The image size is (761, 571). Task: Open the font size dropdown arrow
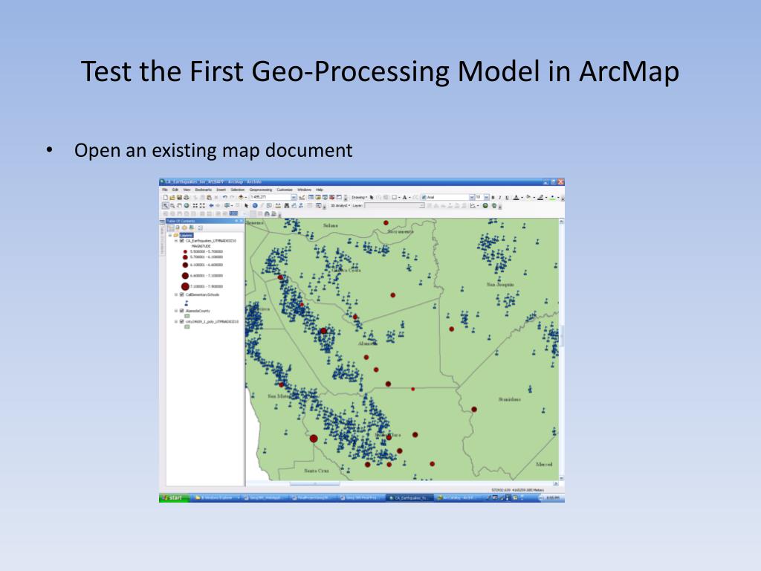pyautogui.click(x=487, y=198)
